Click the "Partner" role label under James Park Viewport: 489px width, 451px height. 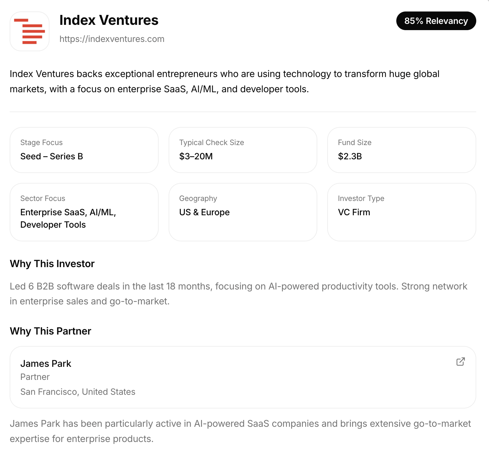click(x=35, y=377)
